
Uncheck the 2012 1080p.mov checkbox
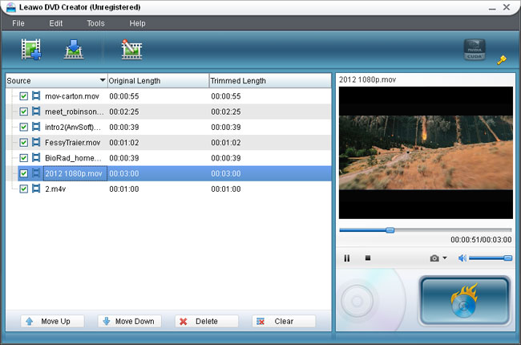click(x=23, y=173)
